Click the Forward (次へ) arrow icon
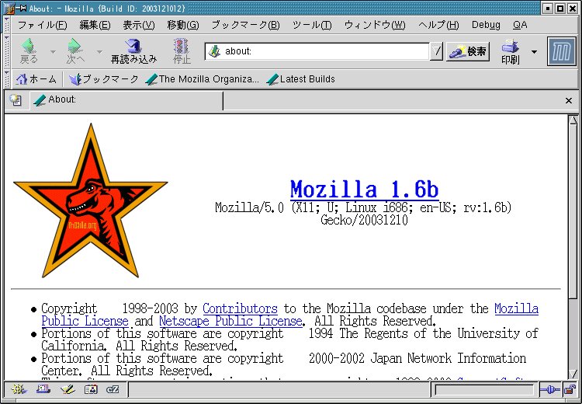 [75, 46]
